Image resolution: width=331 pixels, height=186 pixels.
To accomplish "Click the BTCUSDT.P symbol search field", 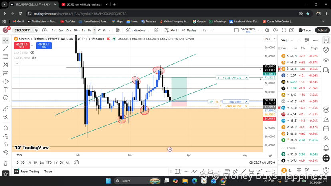I will 23,30.
